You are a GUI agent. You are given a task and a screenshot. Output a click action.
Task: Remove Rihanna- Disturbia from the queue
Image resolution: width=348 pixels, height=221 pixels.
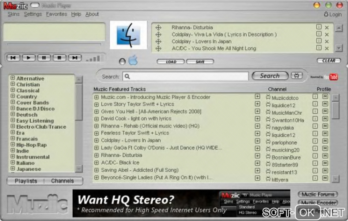point(327,28)
